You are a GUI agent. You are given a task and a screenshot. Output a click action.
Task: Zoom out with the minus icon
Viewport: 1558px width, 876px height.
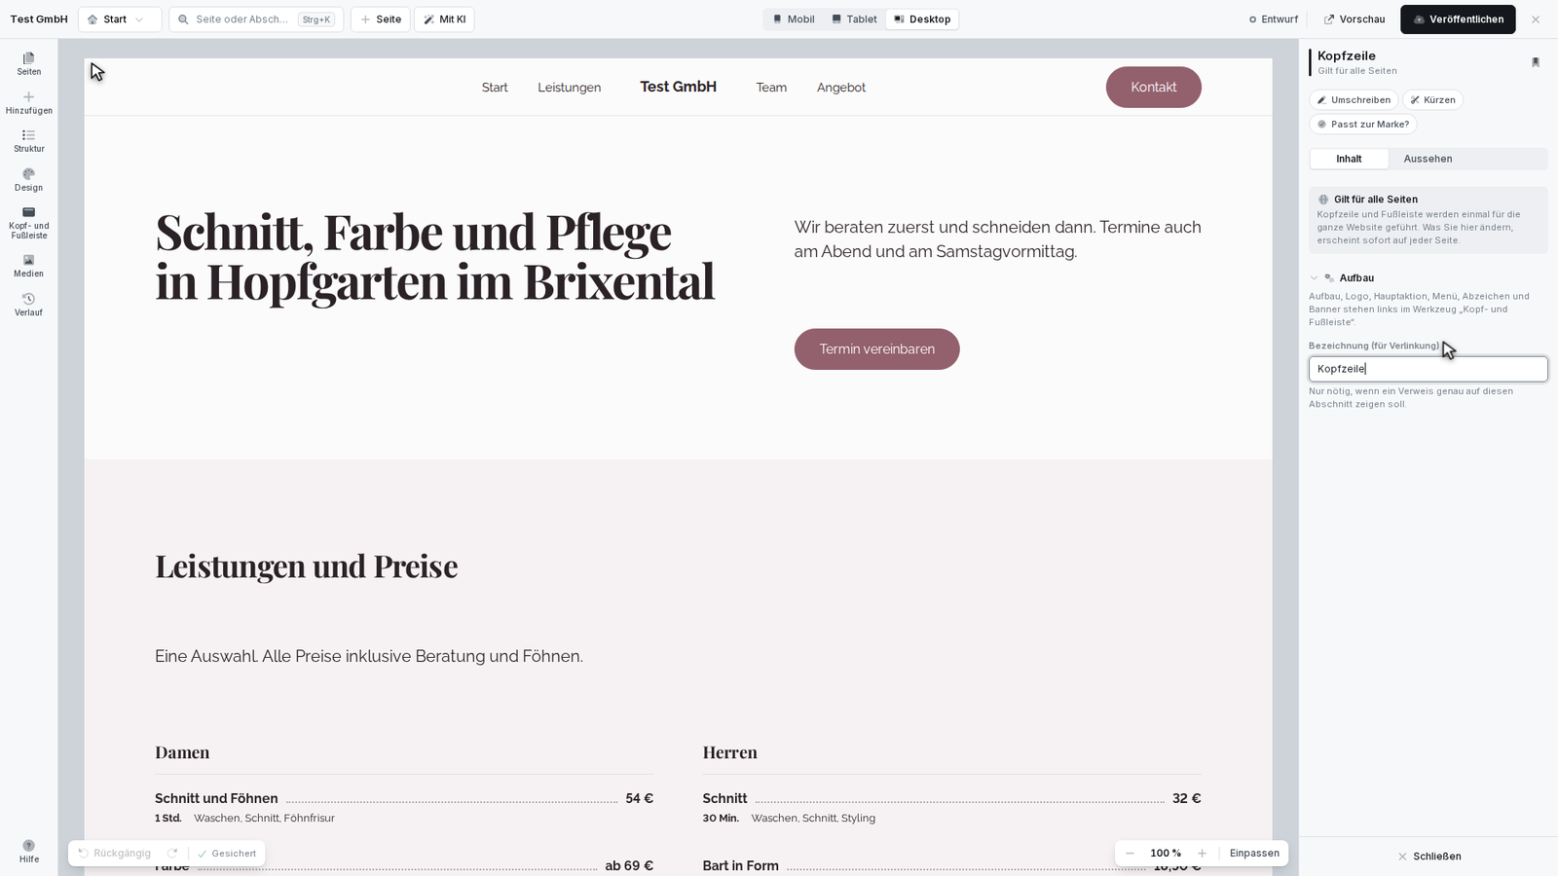pyautogui.click(x=1130, y=854)
